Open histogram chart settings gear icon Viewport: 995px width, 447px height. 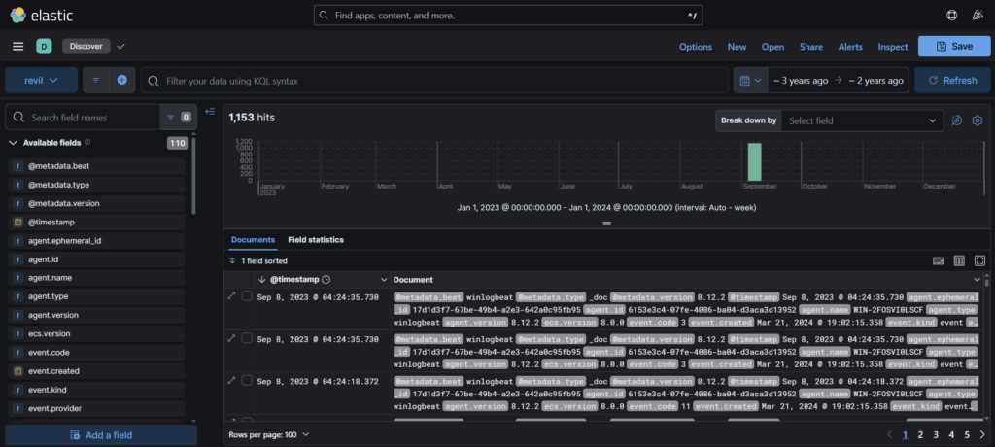[x=978, y=120]
